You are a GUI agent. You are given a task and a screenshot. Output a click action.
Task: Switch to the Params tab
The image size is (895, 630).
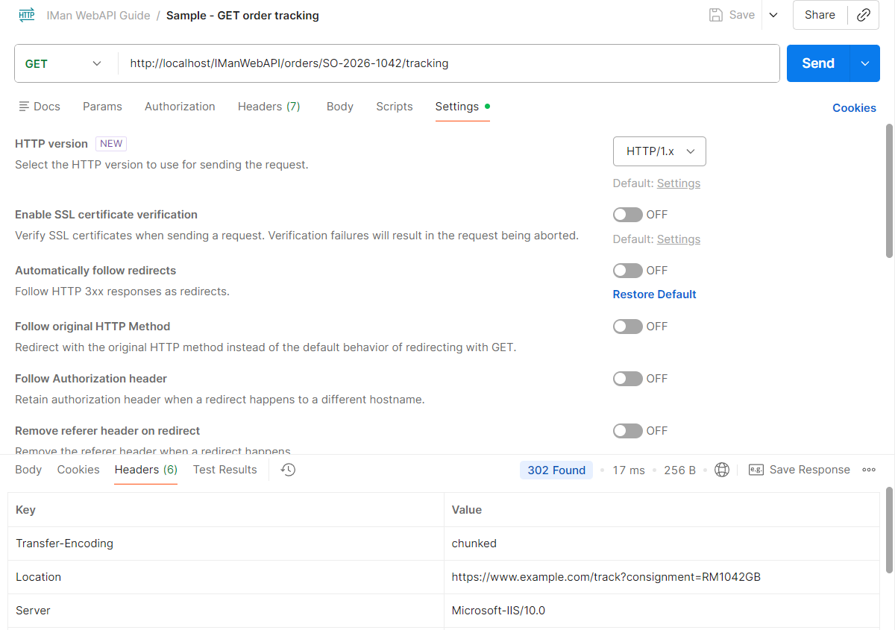[102, 107]
